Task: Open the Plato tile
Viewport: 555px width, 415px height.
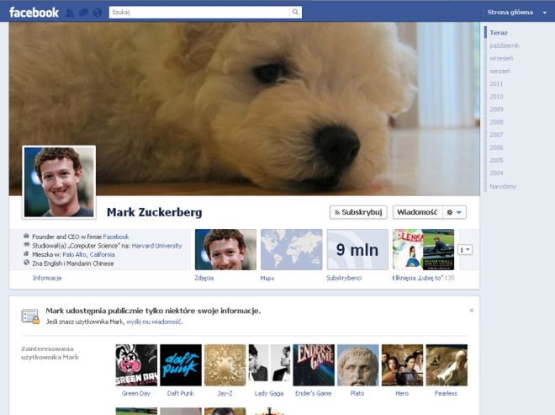Action: coord(358,365)
